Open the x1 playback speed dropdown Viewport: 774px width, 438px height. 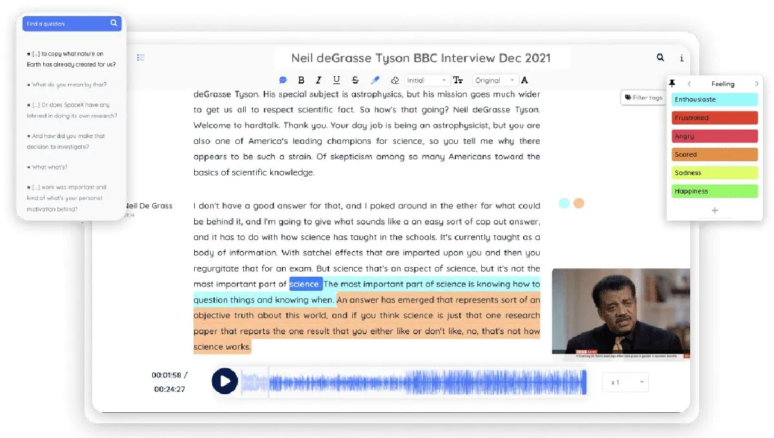pyautogui.click(x=626, y=382)
